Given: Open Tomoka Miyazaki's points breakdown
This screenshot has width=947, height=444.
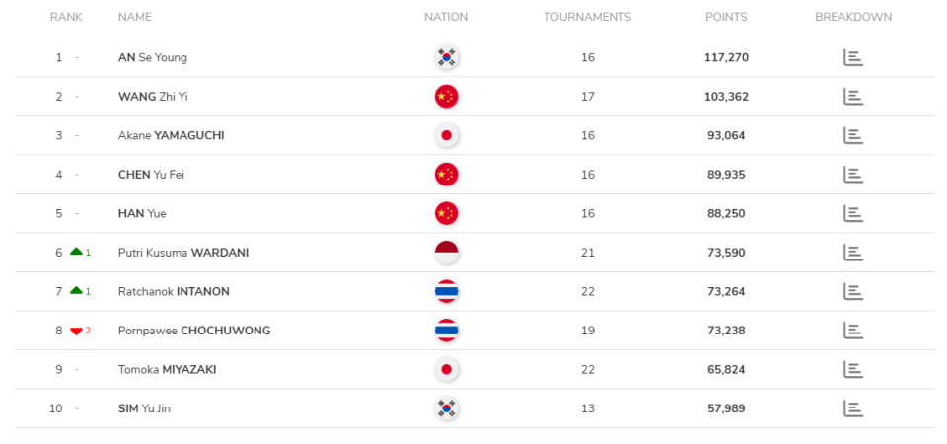Looking at the screenshot, I should point(853,369).
